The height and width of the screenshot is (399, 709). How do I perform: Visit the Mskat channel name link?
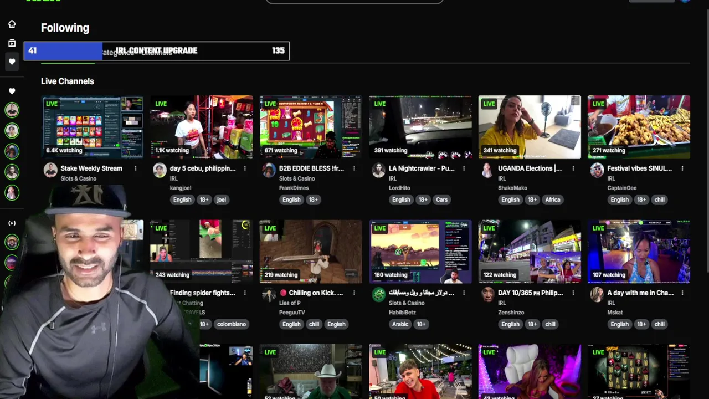(x=615, y=313)
